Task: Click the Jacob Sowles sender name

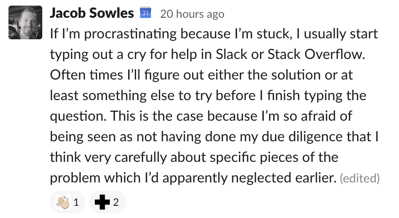Action: [92, 13]
